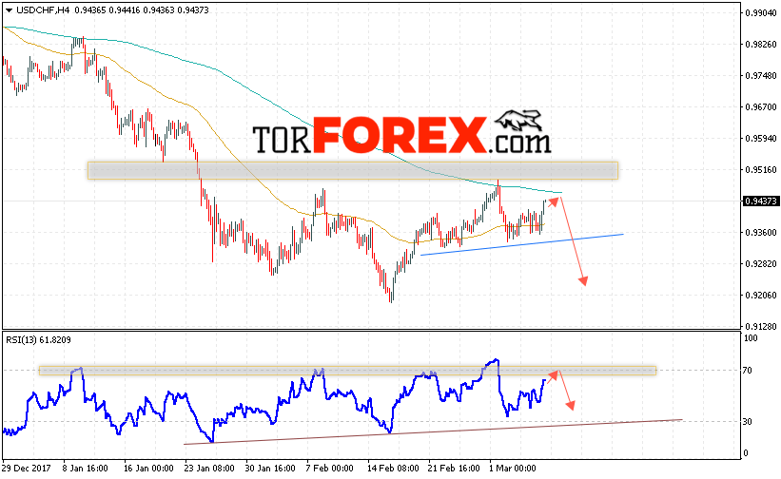
Task: Select the RSI scale value 0
Action: pyautogui.click(x=746, y=453)
